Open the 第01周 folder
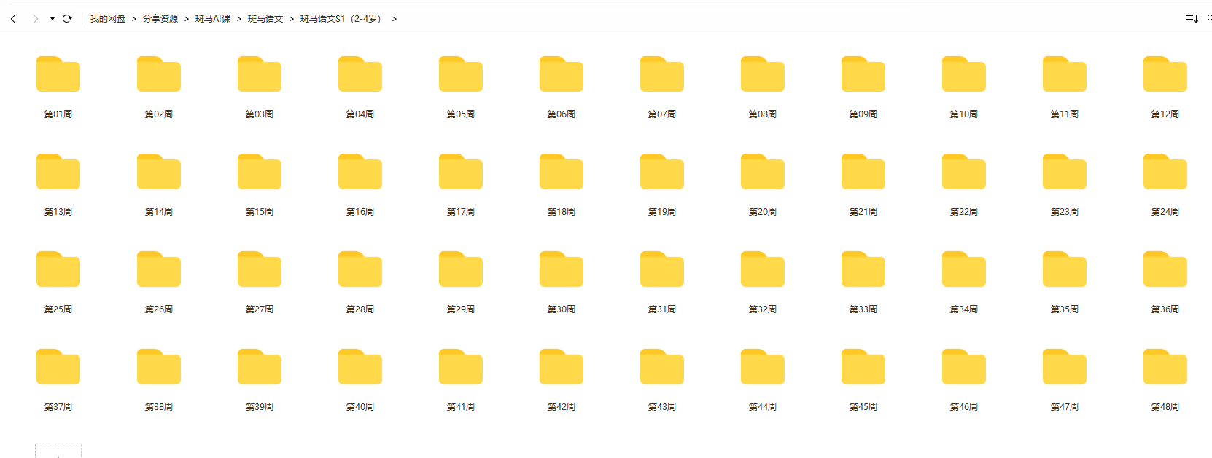1212x458 pixels. [58, 75]
